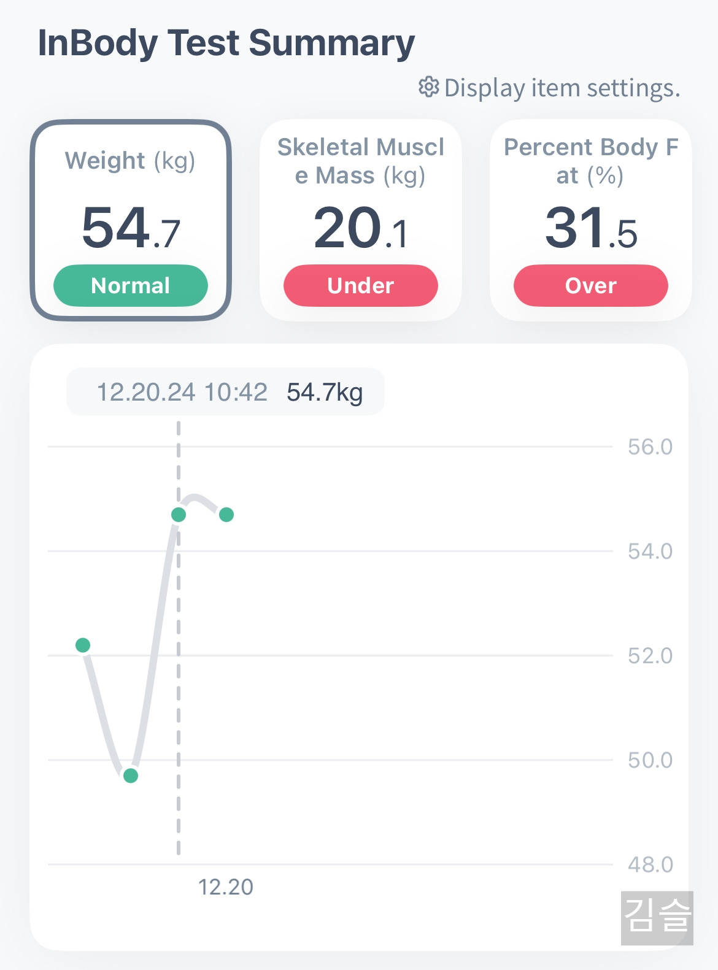The width and height of the screenshot is (718, 970).
Task: Click the InBody Test Summary heading
Action: [x=226, y=43]
